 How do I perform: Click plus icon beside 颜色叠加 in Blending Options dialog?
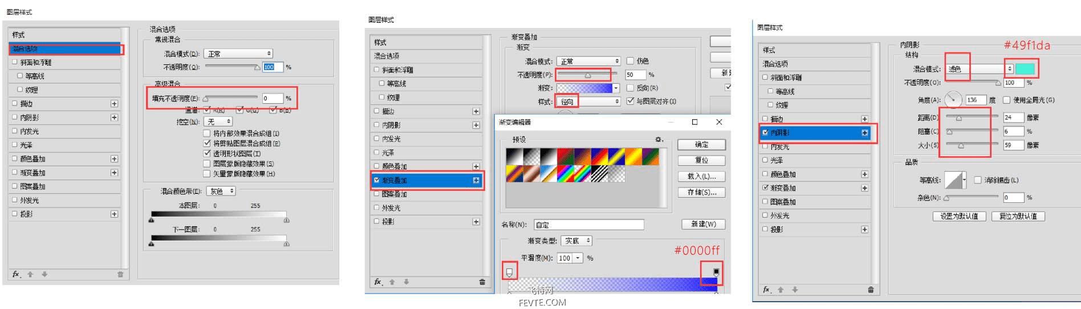pyautogui.click(x=114, y=159)
